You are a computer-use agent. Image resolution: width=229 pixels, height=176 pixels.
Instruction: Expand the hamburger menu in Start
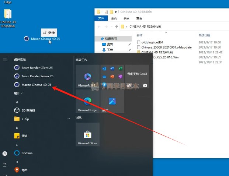[5, 60]
